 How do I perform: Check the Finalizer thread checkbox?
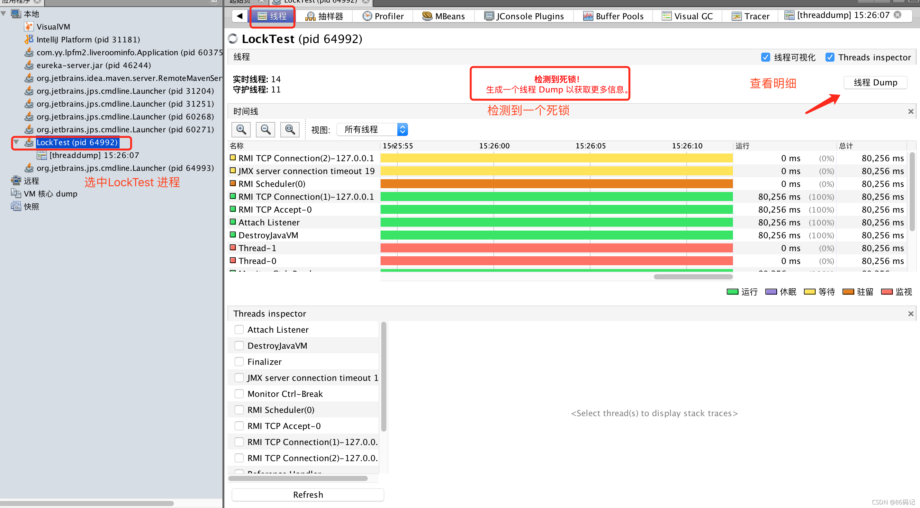point(239,361)
